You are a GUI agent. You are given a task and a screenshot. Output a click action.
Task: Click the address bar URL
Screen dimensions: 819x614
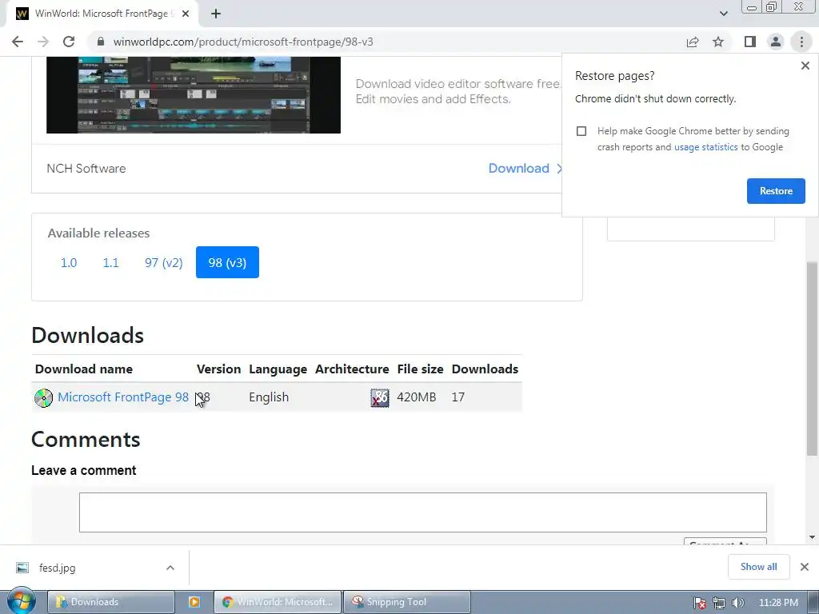(243, 42)
